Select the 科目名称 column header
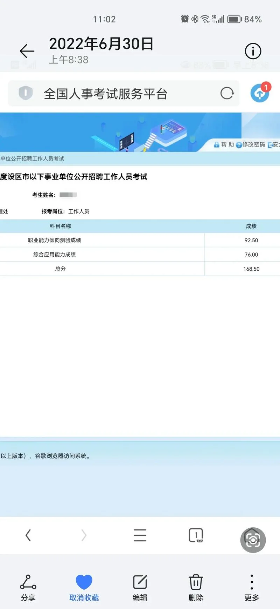280x609 pixels. coord(60,226)
